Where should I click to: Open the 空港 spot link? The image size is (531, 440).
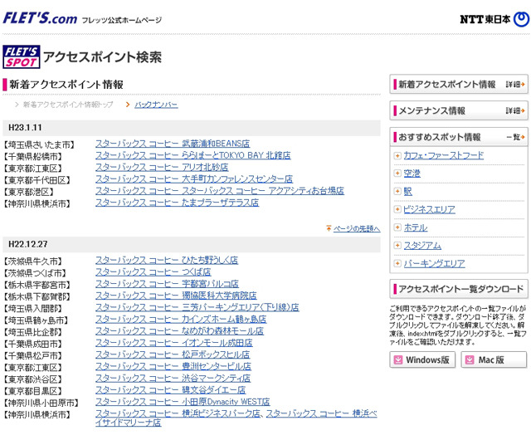click(412, 174)
